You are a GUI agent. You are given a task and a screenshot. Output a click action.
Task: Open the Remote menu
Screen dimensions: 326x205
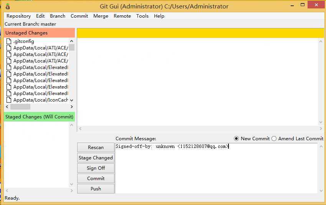[122, 16]
